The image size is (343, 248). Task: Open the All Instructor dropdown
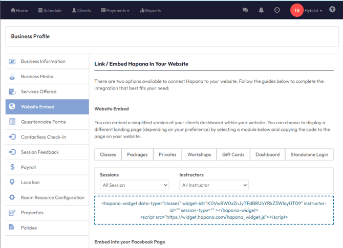click(x=213, y=185)
